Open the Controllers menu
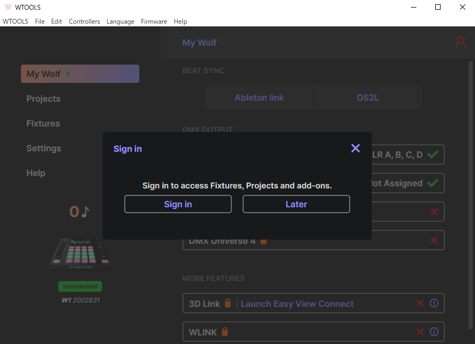 [84, 22]
